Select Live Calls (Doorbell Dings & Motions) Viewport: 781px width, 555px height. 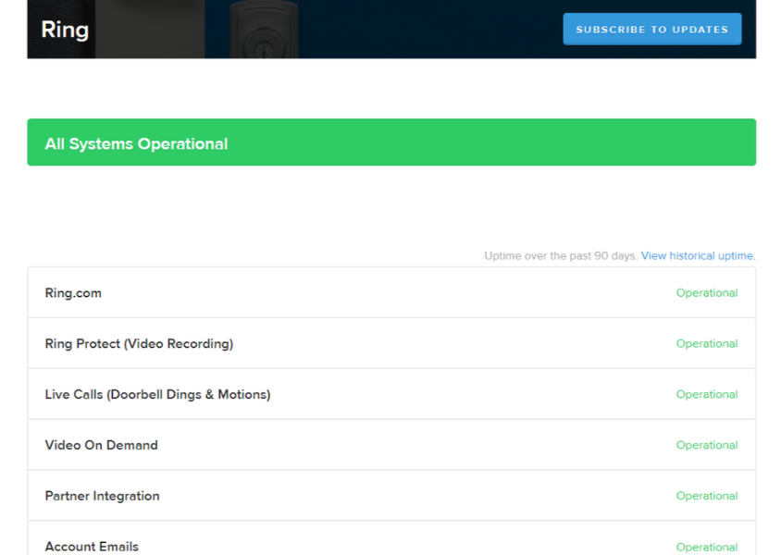click(x=157, y=395)
